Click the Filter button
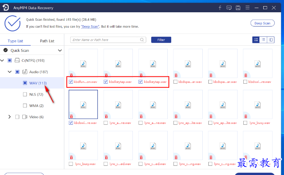284x175 pixels. pos(161,40)
